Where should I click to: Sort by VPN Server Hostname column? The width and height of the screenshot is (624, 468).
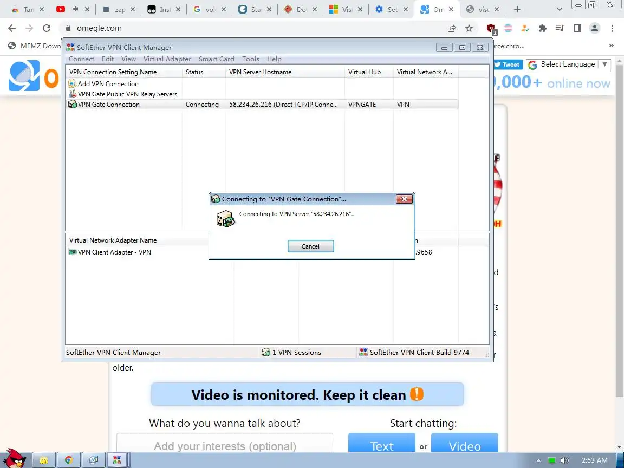point(285,72)
